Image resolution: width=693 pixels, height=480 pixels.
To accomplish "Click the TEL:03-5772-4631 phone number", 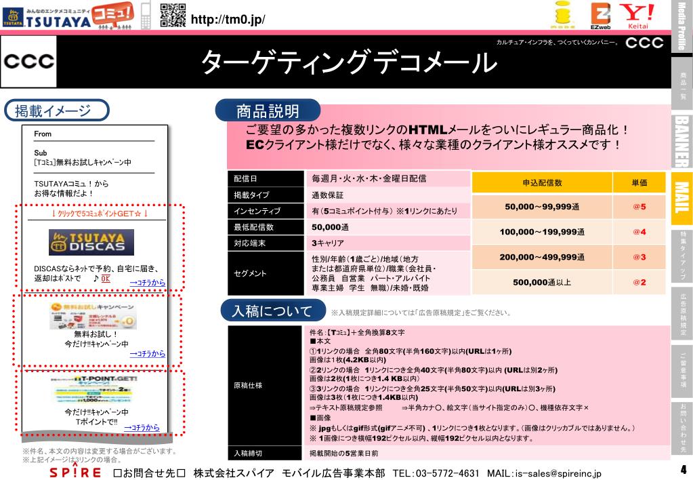I will [x=436, y=473].
